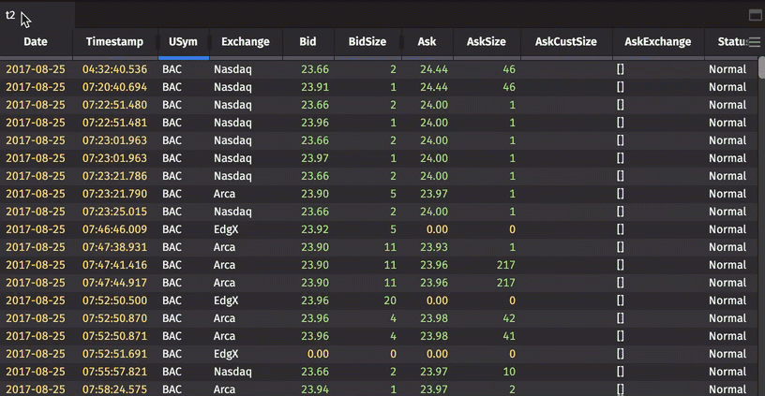Maximize the t2 panel
This screenshot has width=765, height=396.
click(755, 15)
